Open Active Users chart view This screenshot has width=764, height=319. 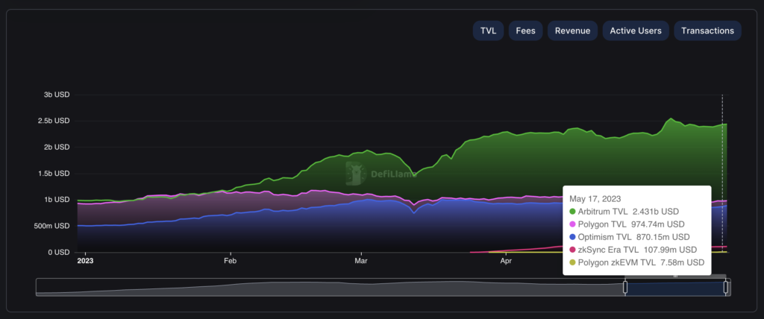point(636,31)
